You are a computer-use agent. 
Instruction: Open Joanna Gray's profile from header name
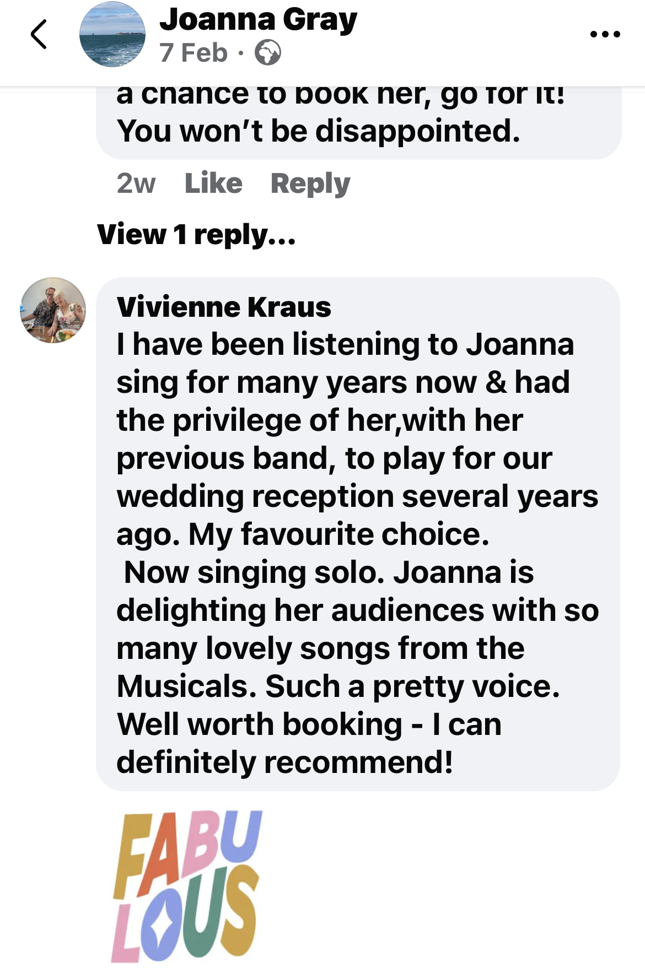point(258,20)
